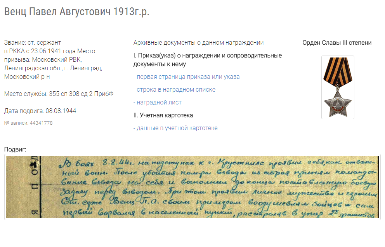The width and height of the screenshot is (385, 247).
Task: Click the 'Дата подвига: 08.08.1944' text
Action: 40,111
